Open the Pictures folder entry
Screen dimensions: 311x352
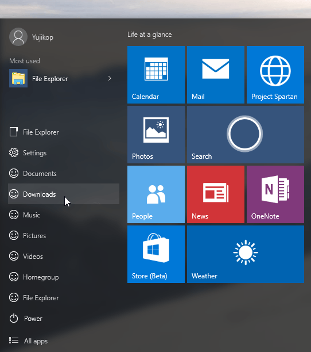tap(64, 235)
